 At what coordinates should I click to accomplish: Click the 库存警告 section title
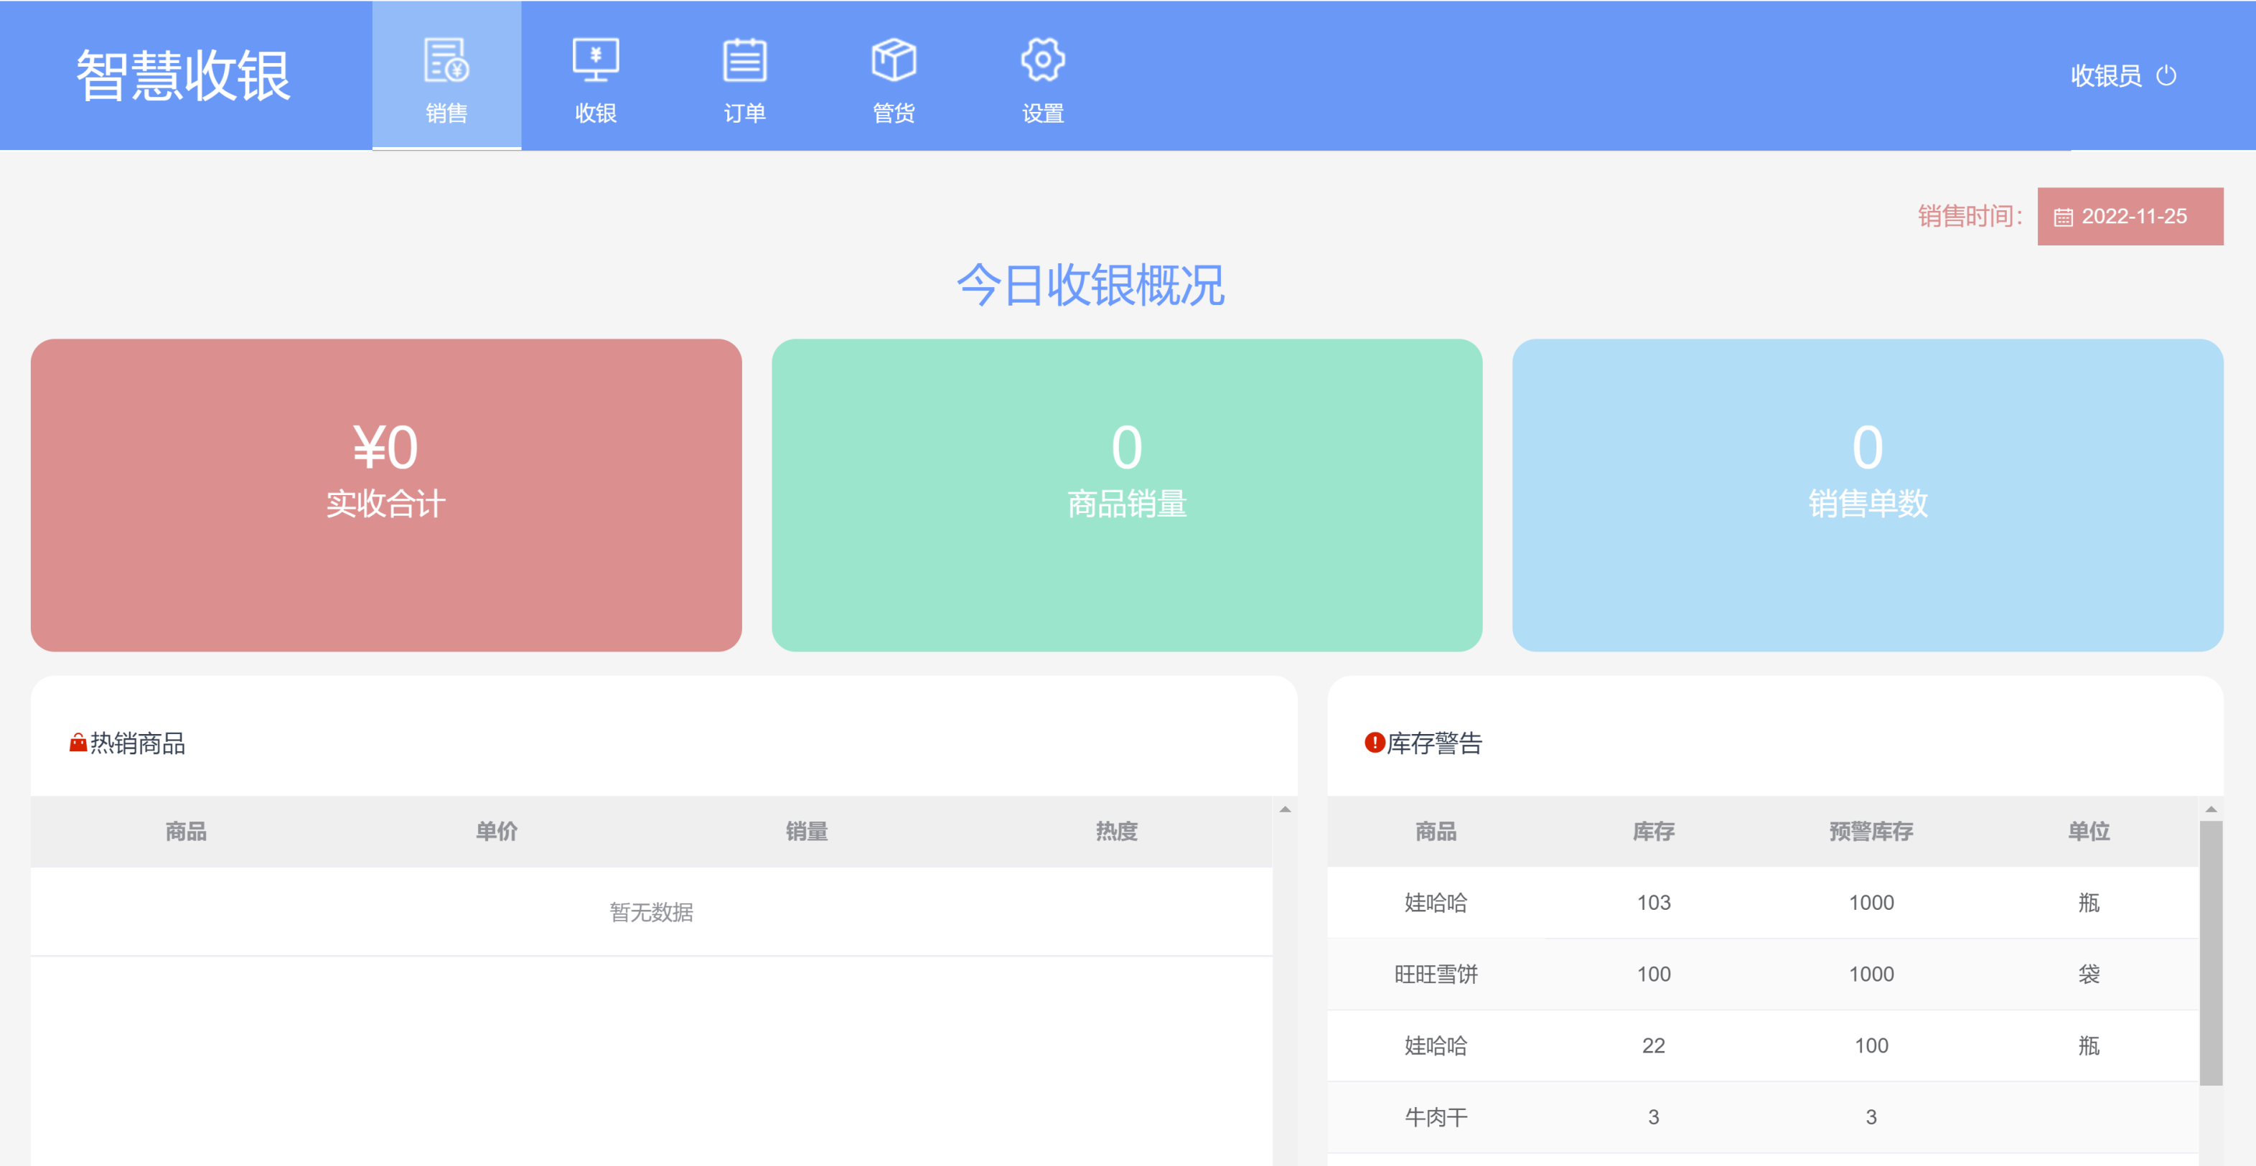coord(1435,743)
